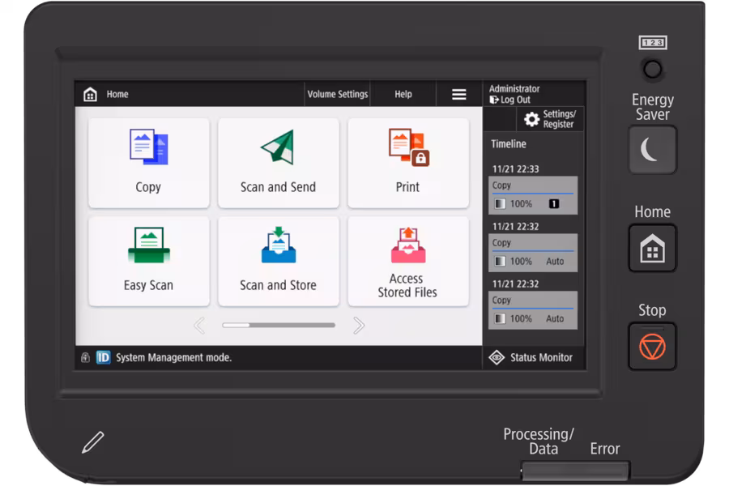Go to previous page arrow
This screenshot has height=486, width=729.
pyautogui.click(x=199, y=326)
